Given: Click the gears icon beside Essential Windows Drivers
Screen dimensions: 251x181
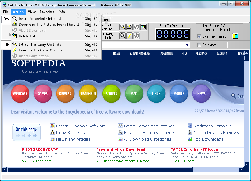Looking at the screenshot, I should point(120,132).
